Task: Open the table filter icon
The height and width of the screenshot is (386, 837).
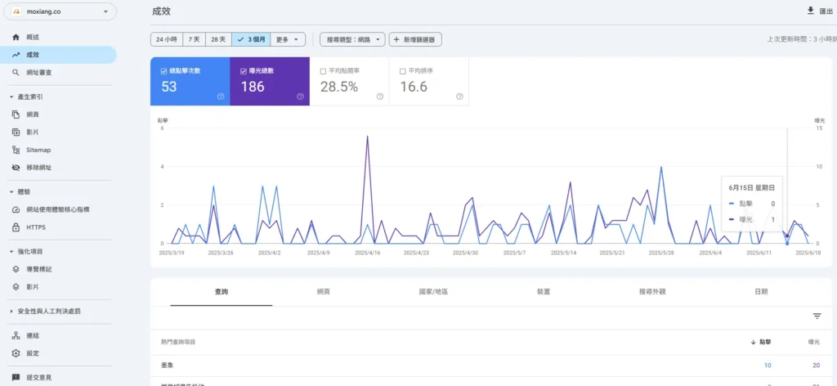Action: click(x=817, y=316)
